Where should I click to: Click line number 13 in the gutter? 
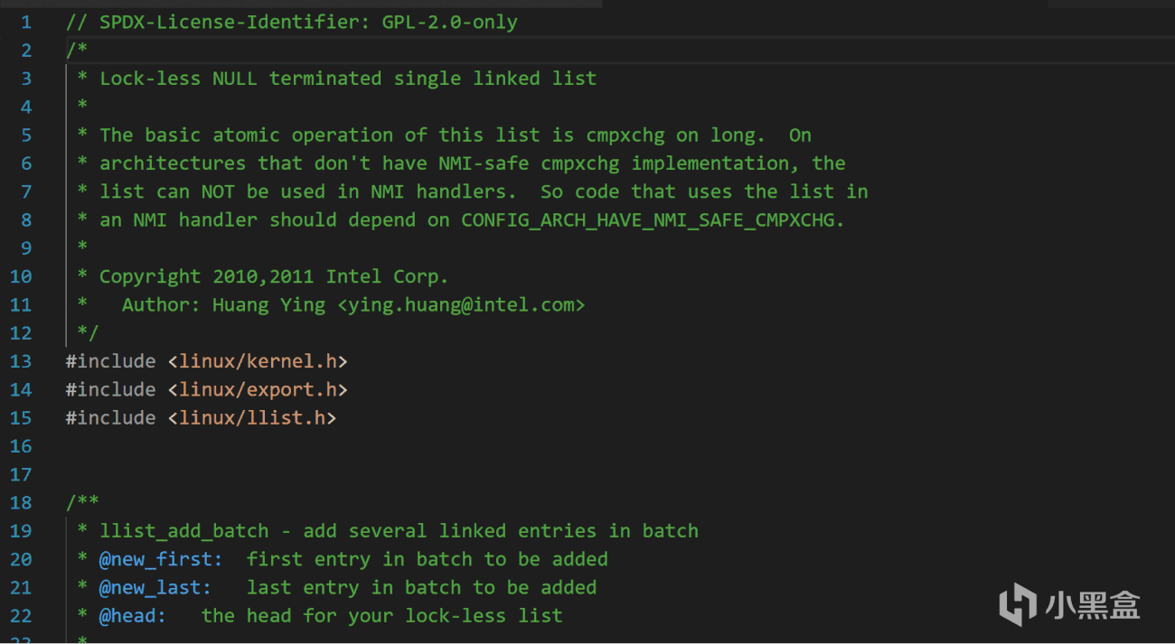pos(21,361)
